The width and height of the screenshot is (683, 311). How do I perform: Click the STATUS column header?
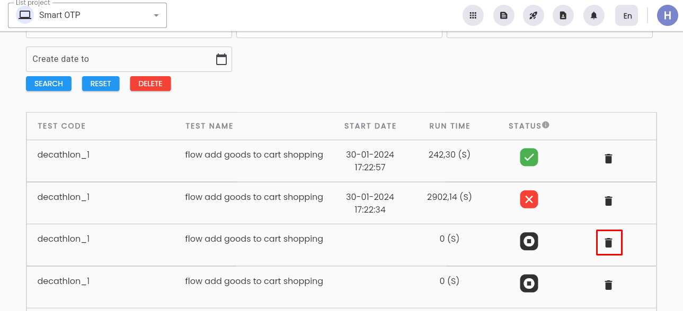point(525,126)
